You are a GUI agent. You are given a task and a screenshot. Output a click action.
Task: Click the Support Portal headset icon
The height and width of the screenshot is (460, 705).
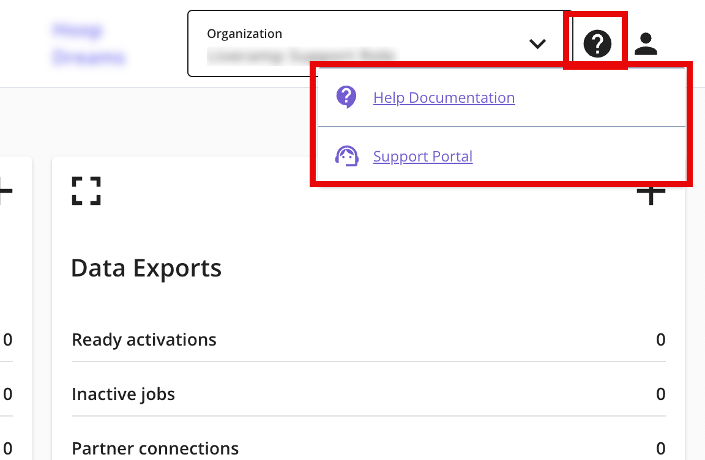pos(346,156)
